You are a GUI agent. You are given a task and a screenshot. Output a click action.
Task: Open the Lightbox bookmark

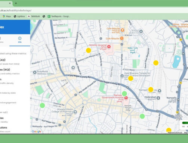click(19, 16)
